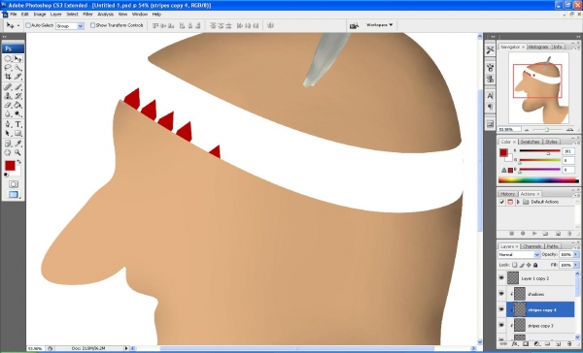Screen dimensions: 583x353
Task: Select the Brush tool
Action: pyautogui.click(x=17, y=87)
